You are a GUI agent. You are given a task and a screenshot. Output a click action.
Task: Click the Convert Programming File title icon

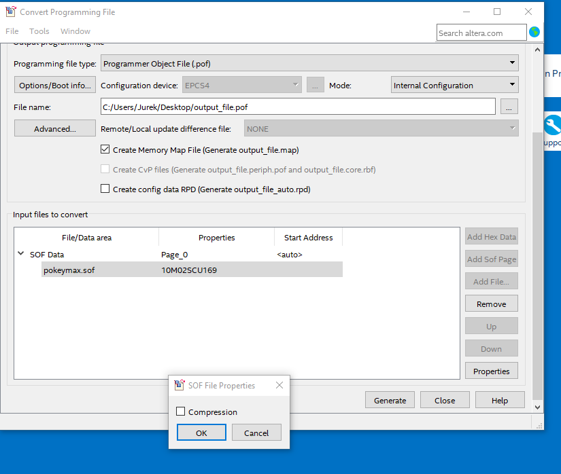(x=11, y=12)
